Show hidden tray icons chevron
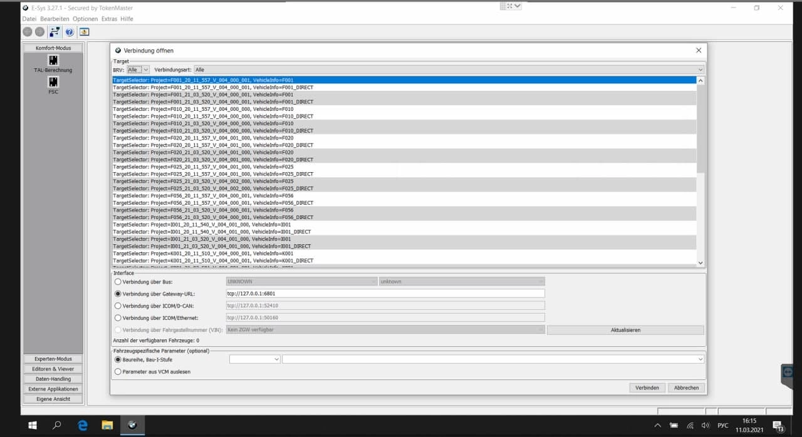This screenshot has height=437, width=802. tap(657, 426)
